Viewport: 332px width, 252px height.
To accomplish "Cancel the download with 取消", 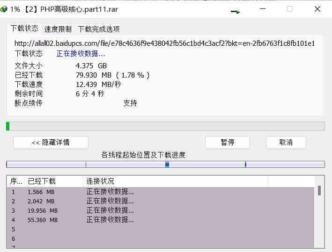I will click(x=286, y=143).
